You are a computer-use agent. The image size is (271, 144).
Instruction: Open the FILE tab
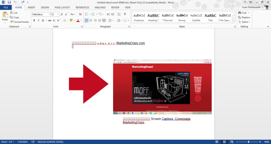coord(6,7)
